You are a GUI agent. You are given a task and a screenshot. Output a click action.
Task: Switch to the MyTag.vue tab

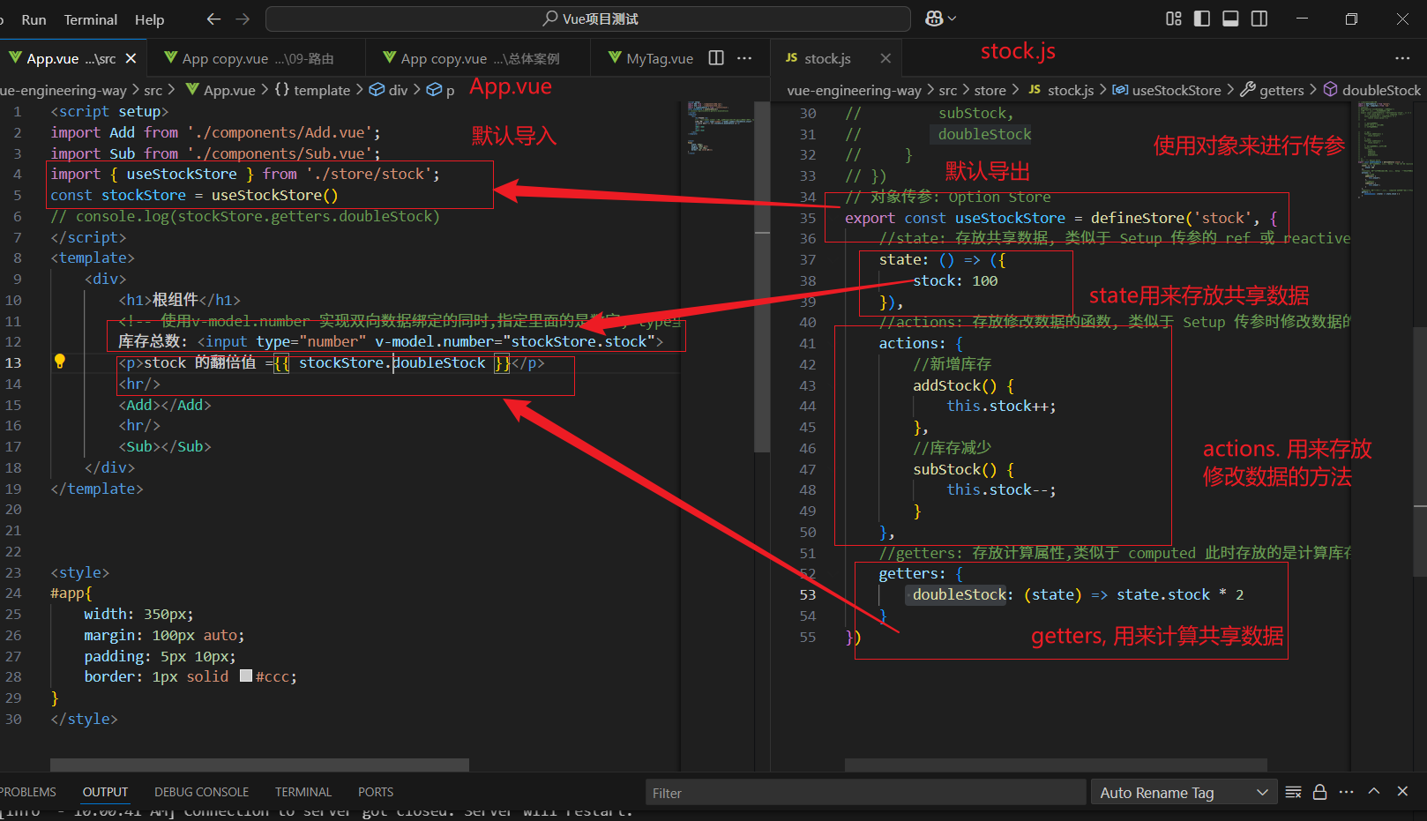[x=650, y=58]
